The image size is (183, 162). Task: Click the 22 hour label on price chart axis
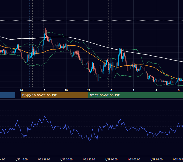point(89,90)
